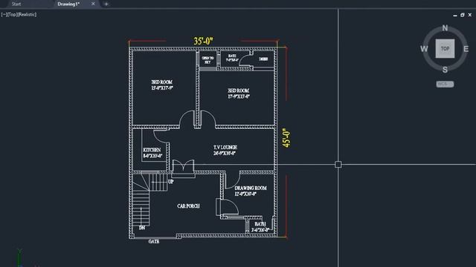Switch to the Start tab
This screenshot has width=476, height=267.
16,4
